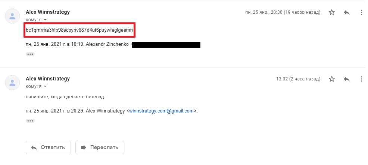Image resolution: width=368 pixels, height=165 pixels.
Task: Click the message text напишите, когда сделаете петевод
Action: [65, 97]
